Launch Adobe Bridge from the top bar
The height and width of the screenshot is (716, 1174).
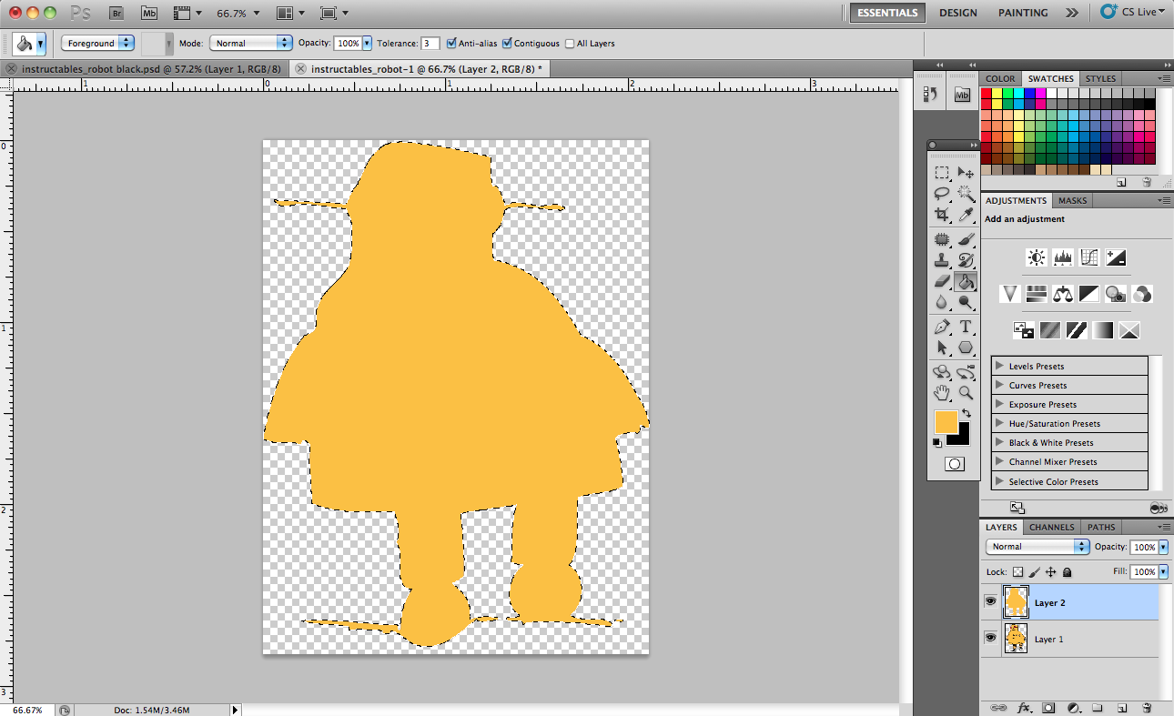pyautogui.click(x=116, y=13)
